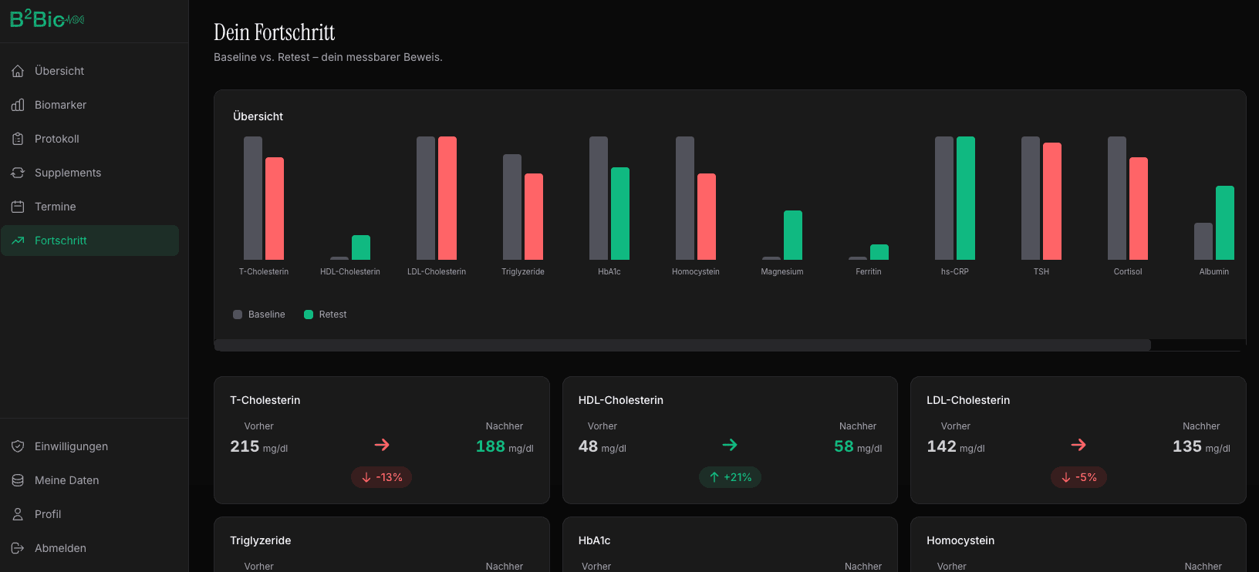Image resolution: width=1259 pixels, height=572 pixels.
Task: Click the database icon for Meine Daten
Action: pos(18,480)
